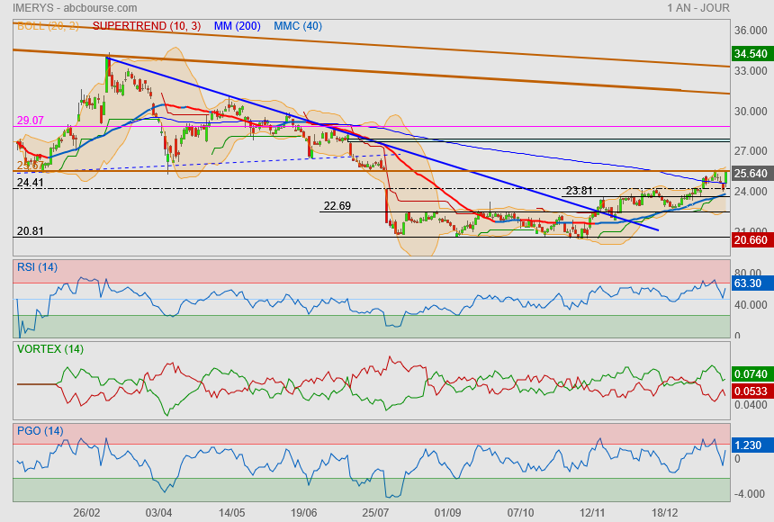Select the VORTEX (14) panel label
Image resolution: width=774 pixels, height=522 pixels.
49,348
